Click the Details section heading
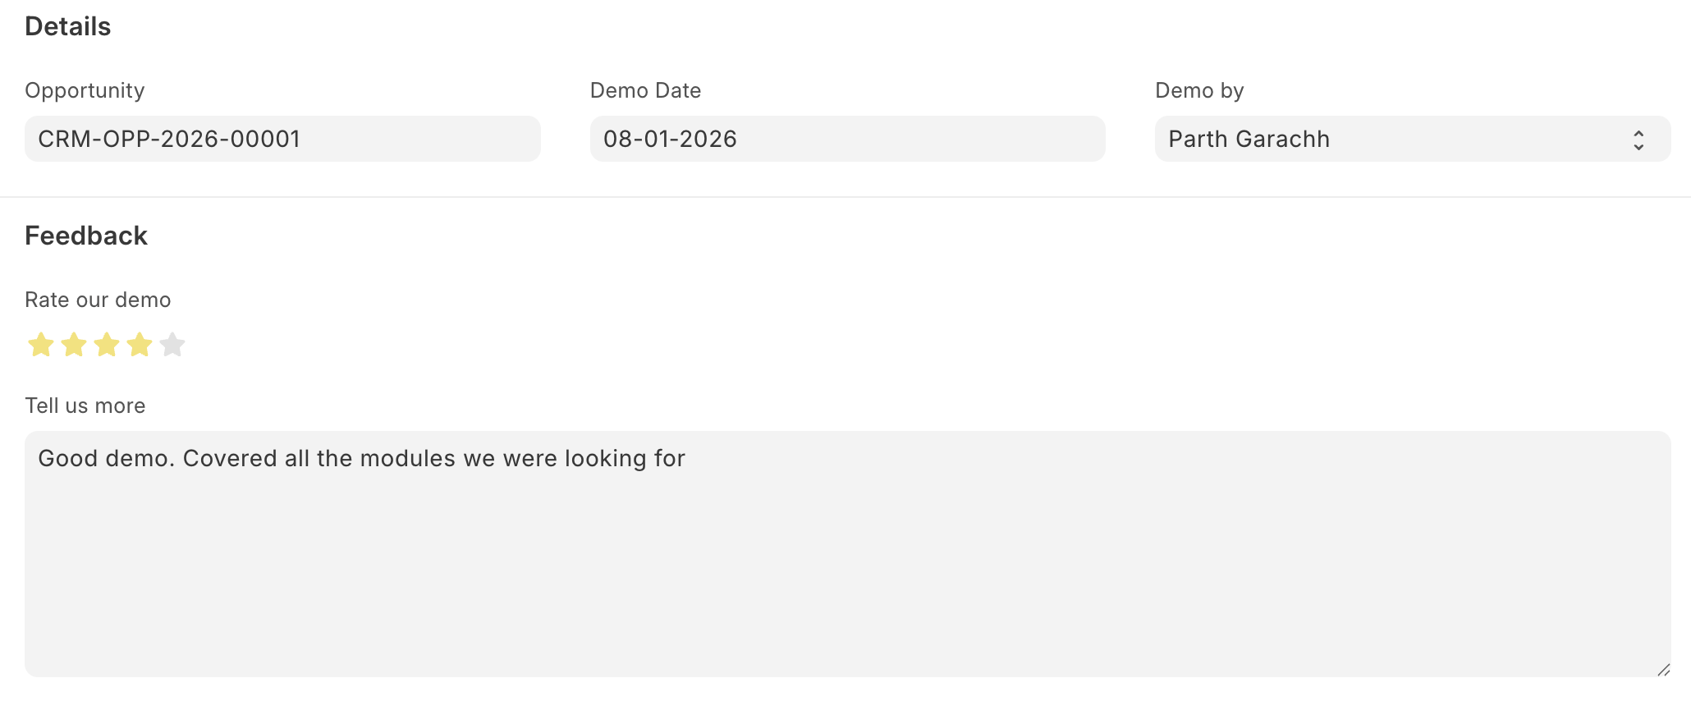 tap(68, 27)
